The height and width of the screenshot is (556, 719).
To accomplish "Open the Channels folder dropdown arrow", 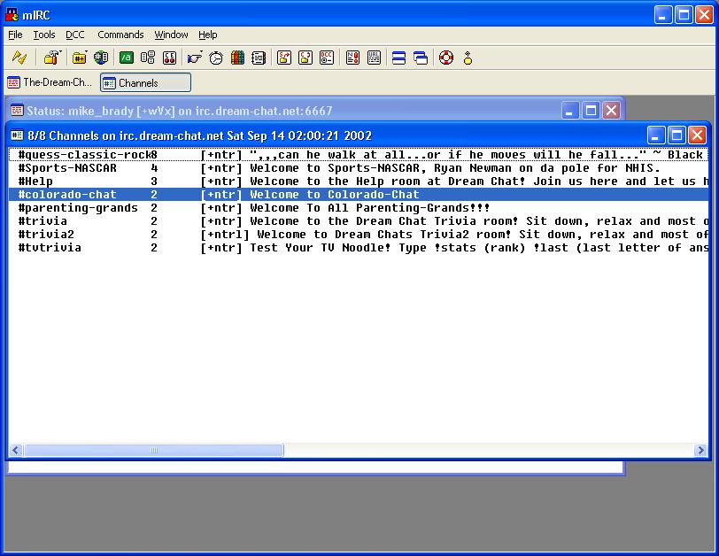I will (88, 52).
